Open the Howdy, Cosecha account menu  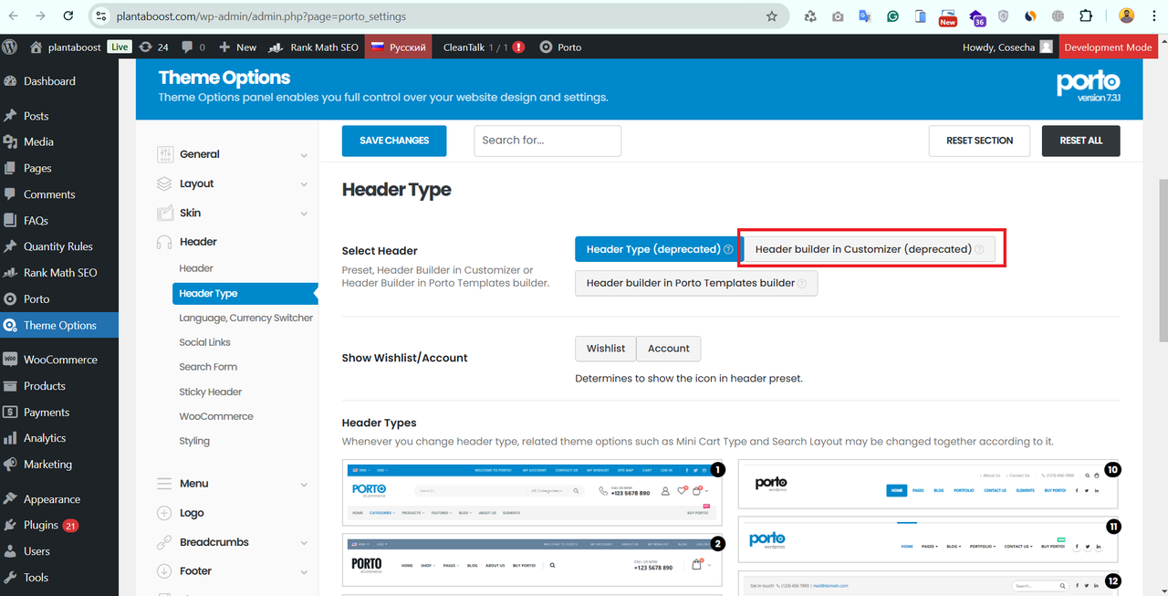click(1007, 47)
